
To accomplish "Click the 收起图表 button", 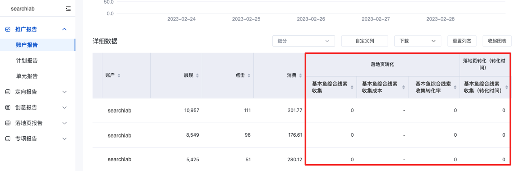I will point(497,41).
